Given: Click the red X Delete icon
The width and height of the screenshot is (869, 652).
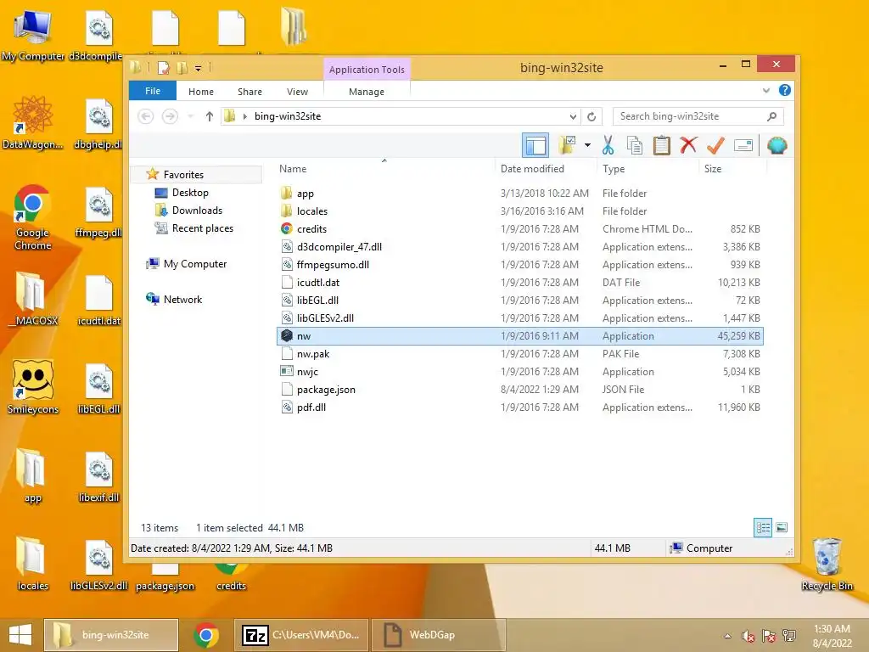Looking at the screenshot, I should [688, 146].
